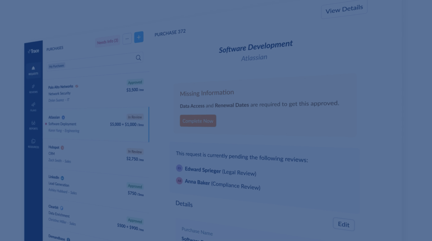Image resolution: width=432 pixels, height=241 pixels.
Task: Filter by Needs Info (3)
Action: [x=107, y=41]
